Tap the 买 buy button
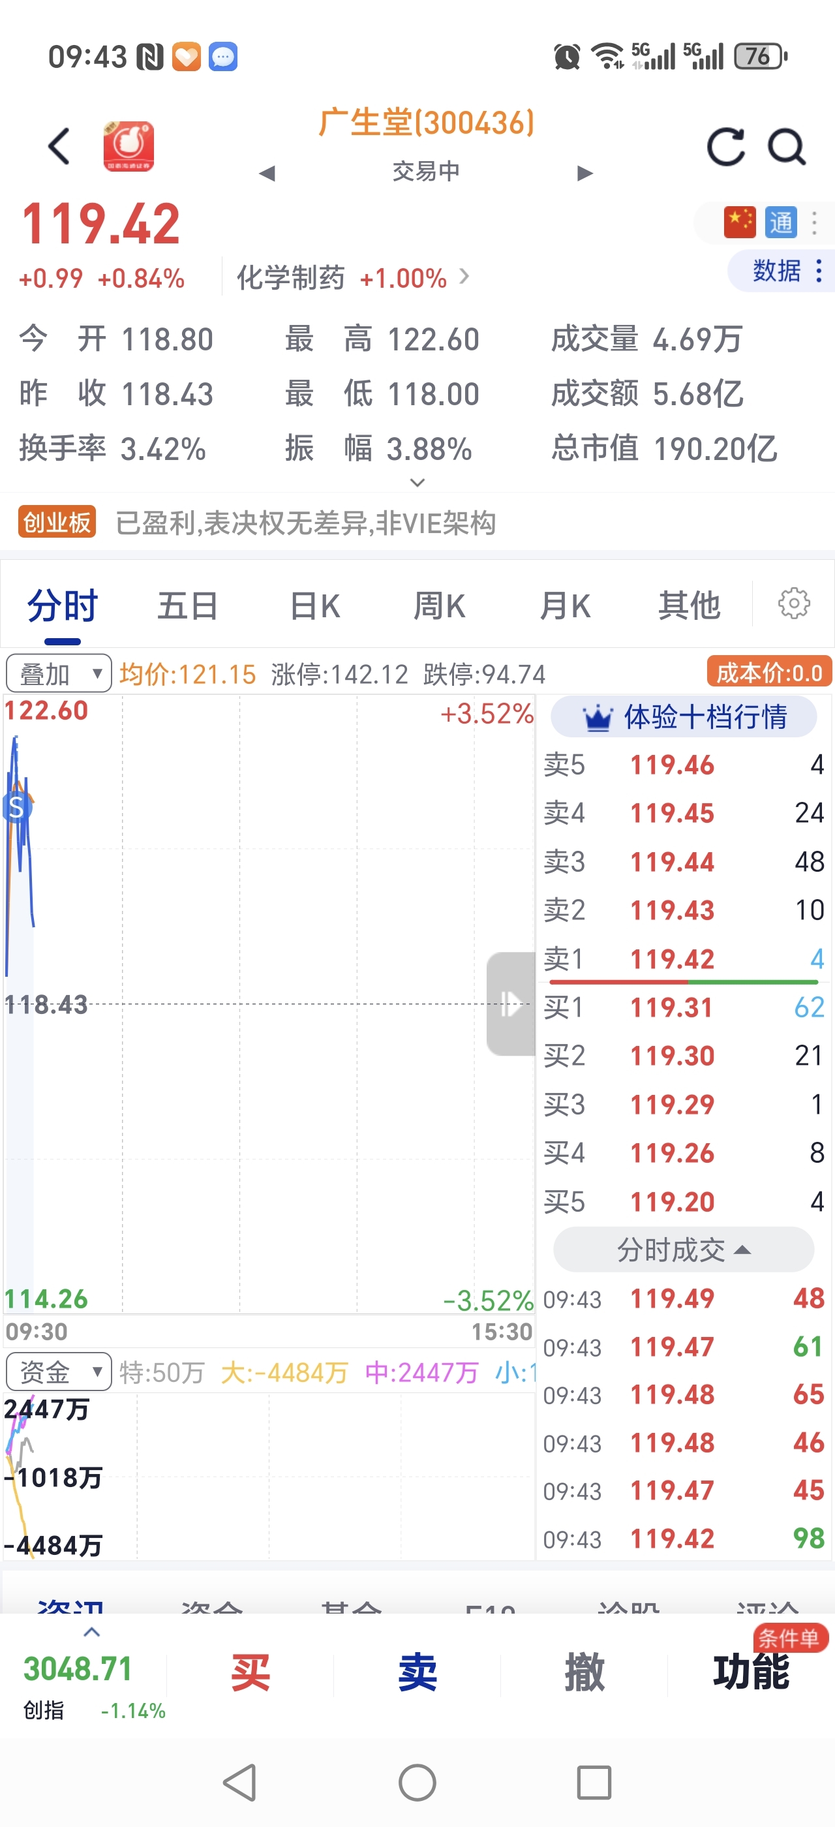Viewport: 835px width, 1827px height. 250,1672
